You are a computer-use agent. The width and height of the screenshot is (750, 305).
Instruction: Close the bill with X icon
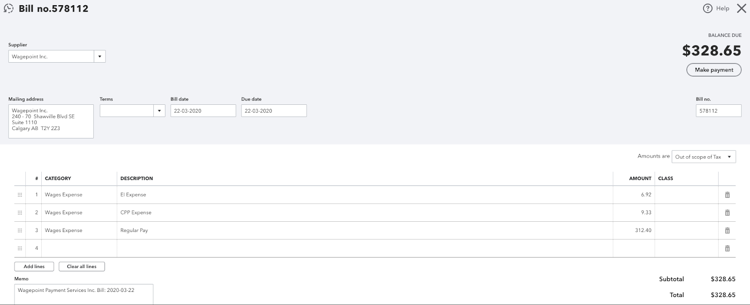click(x=741, y=8)
